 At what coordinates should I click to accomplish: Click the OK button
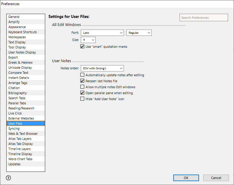[186, 178]
